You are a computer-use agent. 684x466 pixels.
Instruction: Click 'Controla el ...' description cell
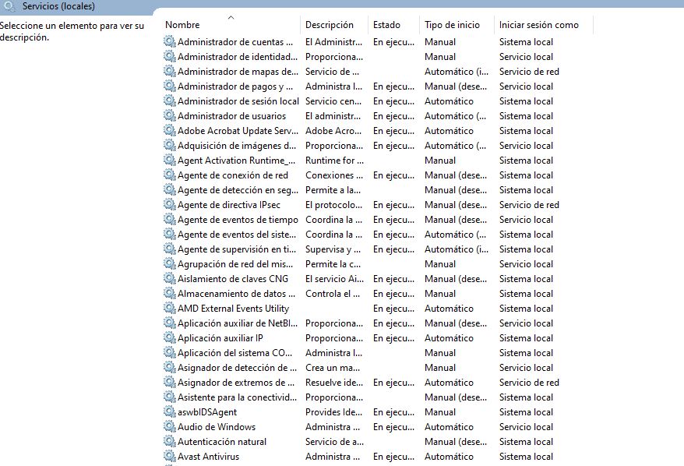(x=333, y=294)
